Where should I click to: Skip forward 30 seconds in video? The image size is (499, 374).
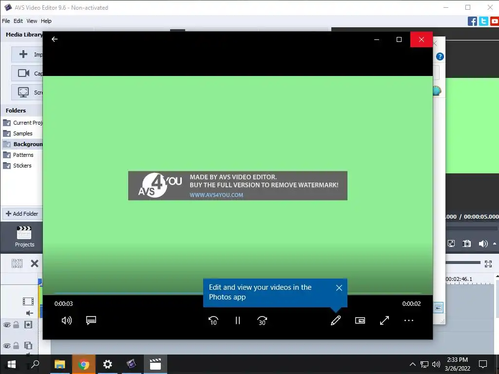point(262,320)
